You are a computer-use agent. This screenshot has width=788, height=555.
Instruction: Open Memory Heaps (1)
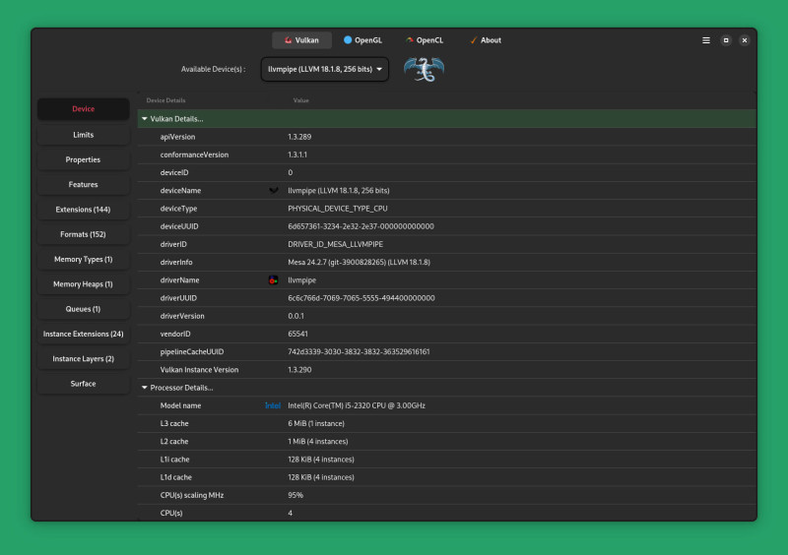click(84, 284)
